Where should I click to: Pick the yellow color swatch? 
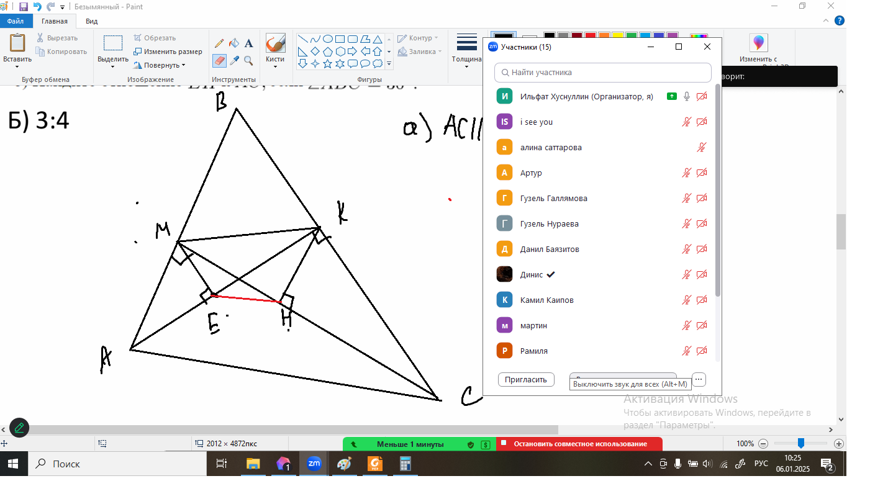tap(617, 36)
